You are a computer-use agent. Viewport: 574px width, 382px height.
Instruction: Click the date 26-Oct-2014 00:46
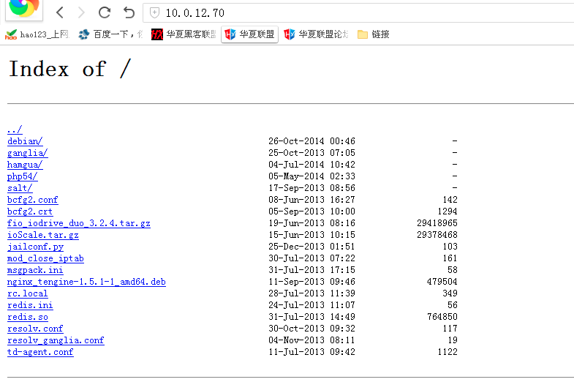click(x=311, y=141)
